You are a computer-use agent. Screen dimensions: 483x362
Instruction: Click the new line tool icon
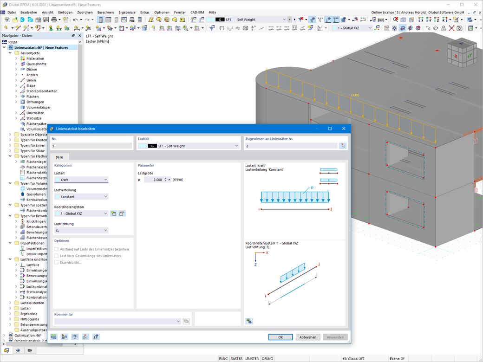coord(18,28)
